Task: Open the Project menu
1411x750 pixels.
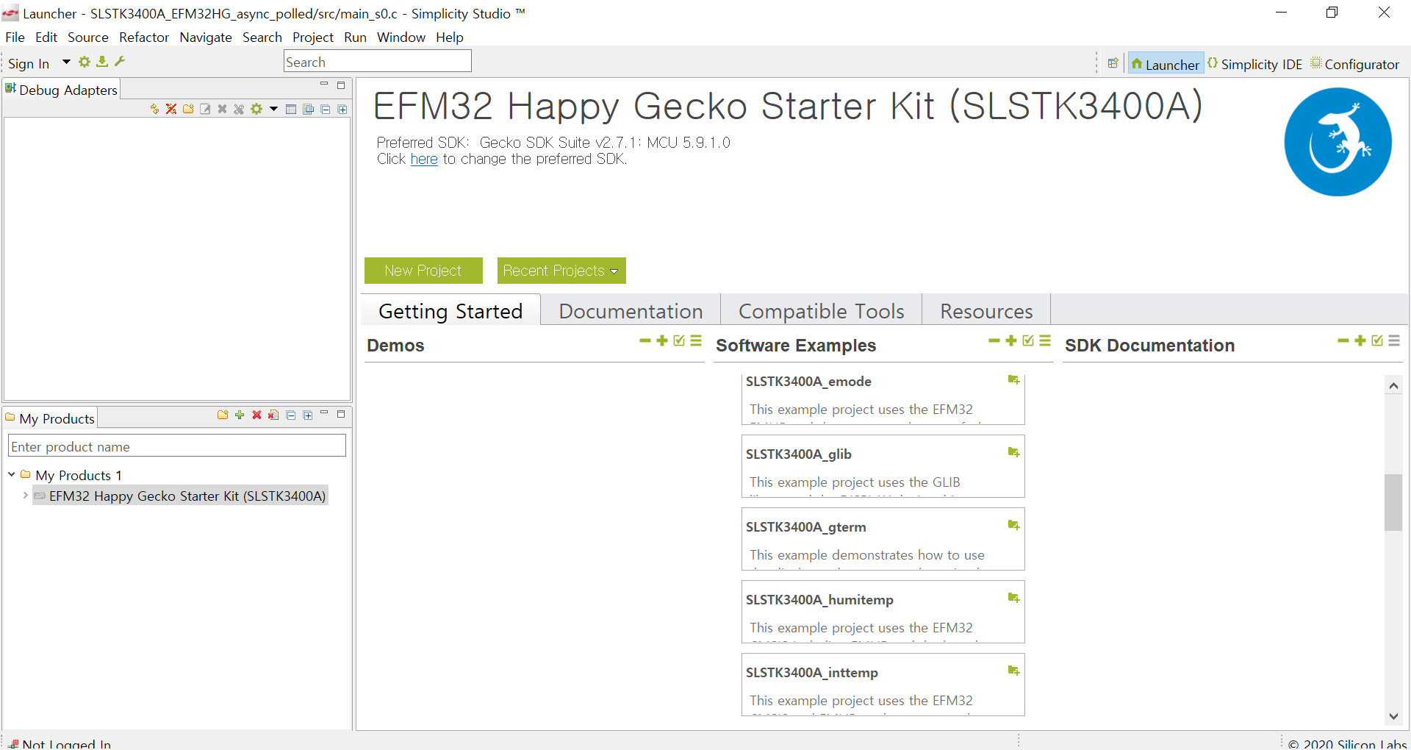Action: point(313,37)
